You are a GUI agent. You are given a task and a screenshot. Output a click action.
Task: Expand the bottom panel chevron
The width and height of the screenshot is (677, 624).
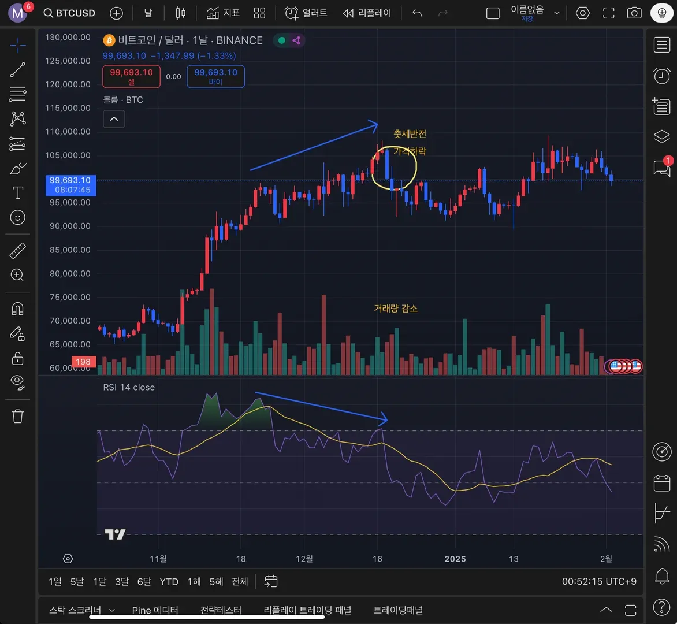606,610
